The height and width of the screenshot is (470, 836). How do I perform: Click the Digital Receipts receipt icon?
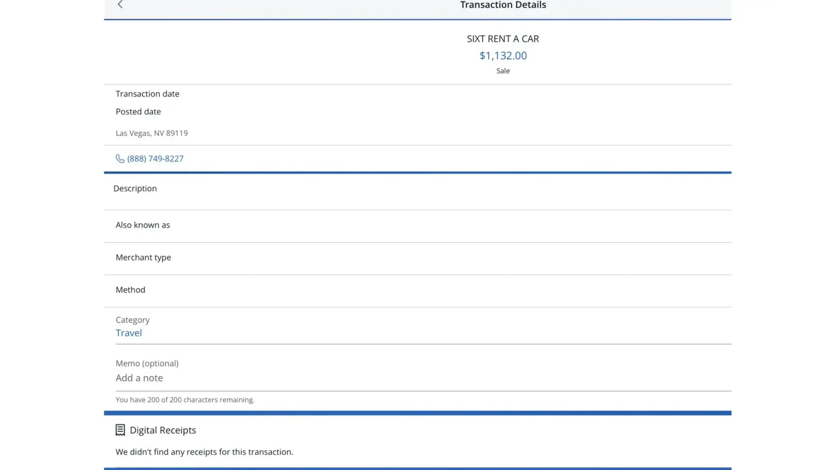click(x=120, y=430)
